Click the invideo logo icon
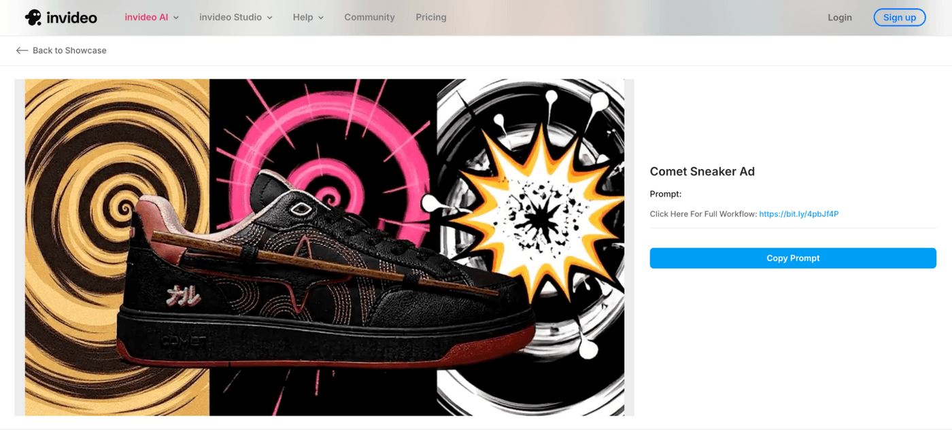 point(33,18)
